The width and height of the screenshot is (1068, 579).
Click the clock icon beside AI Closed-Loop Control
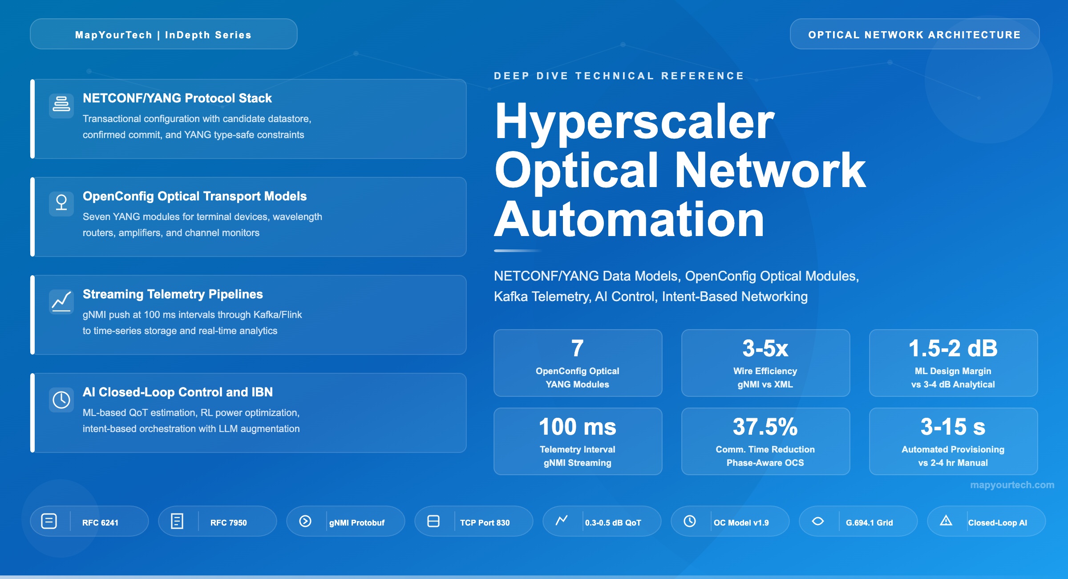(61, 400)
